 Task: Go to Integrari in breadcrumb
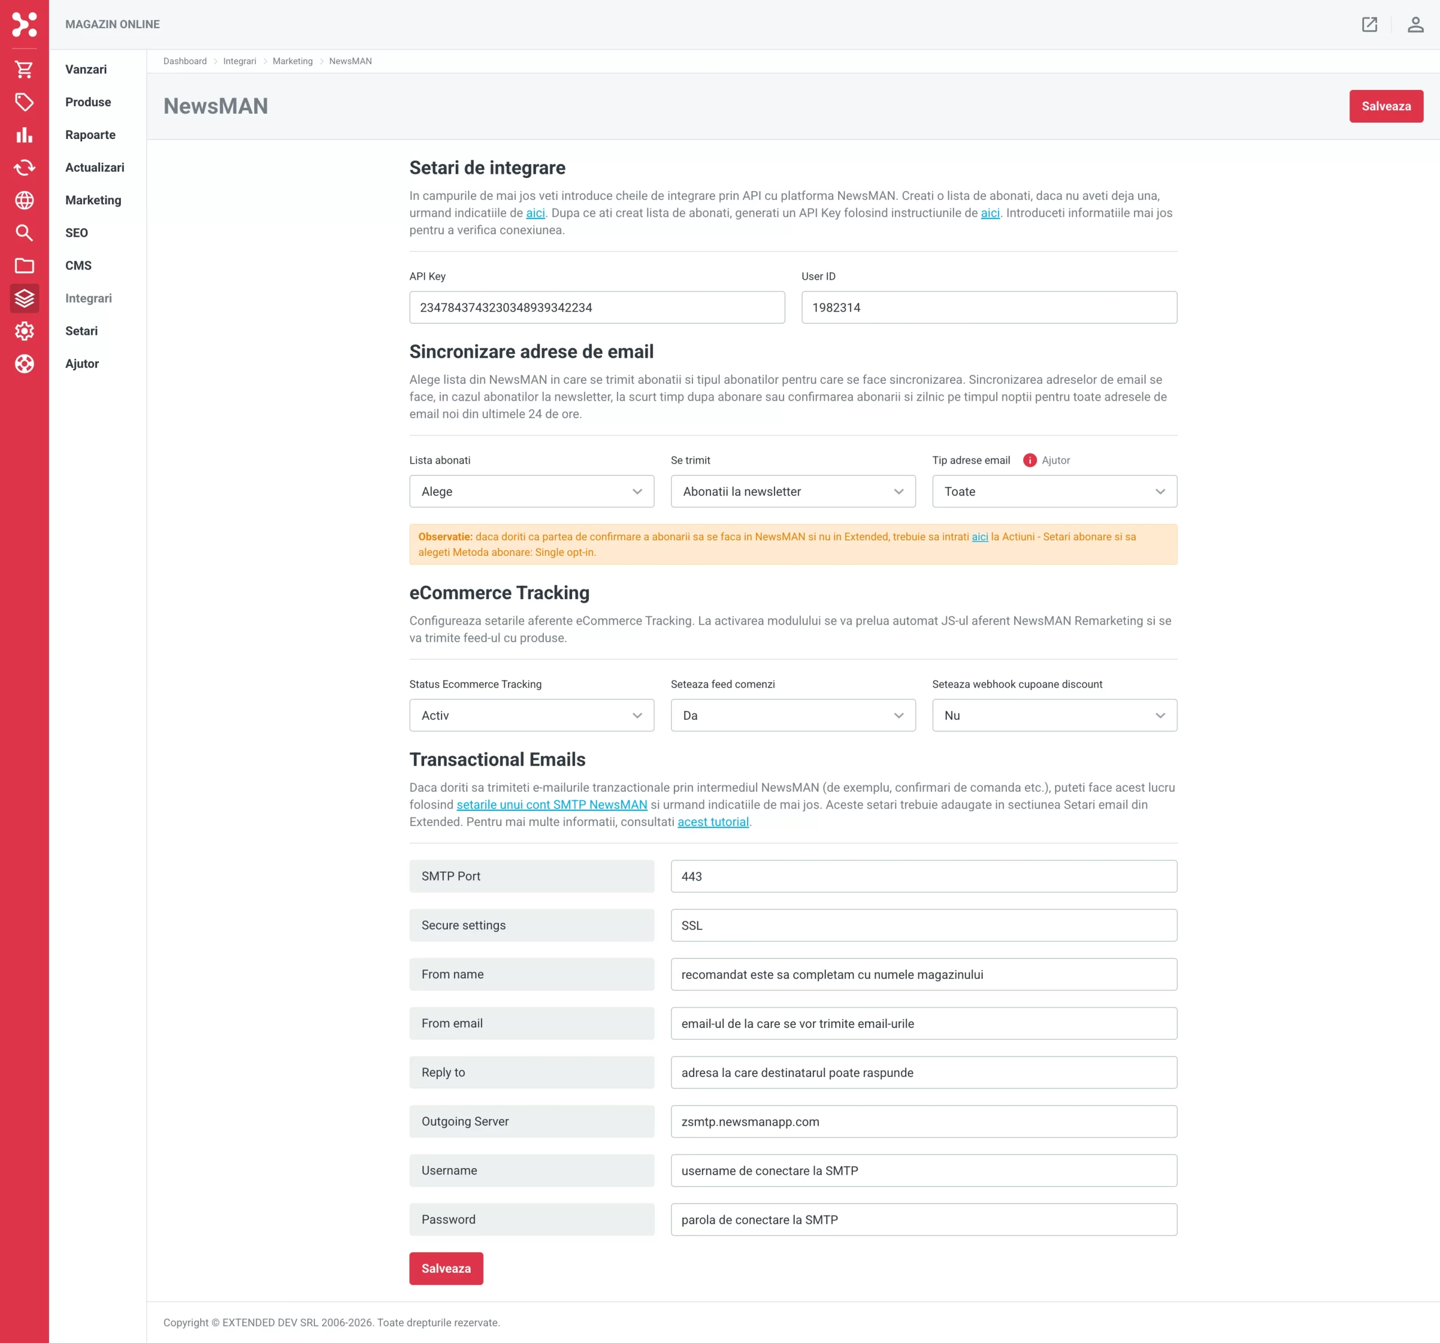pyautogui.click(x=239, y=61)
